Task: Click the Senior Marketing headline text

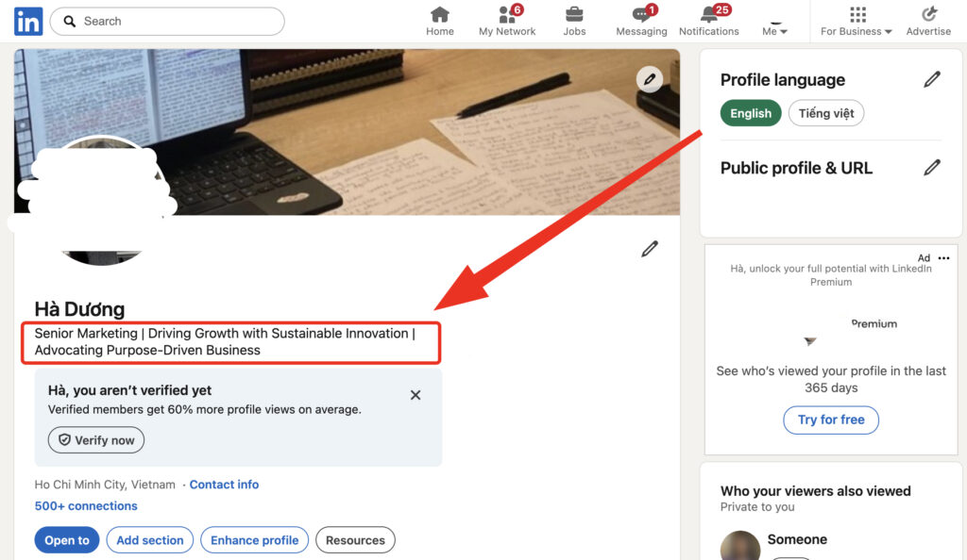Action: 225,341
